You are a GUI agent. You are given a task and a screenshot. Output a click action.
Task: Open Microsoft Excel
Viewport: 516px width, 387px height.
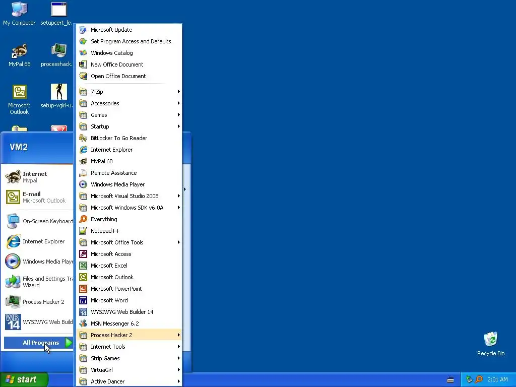[128, 266]
